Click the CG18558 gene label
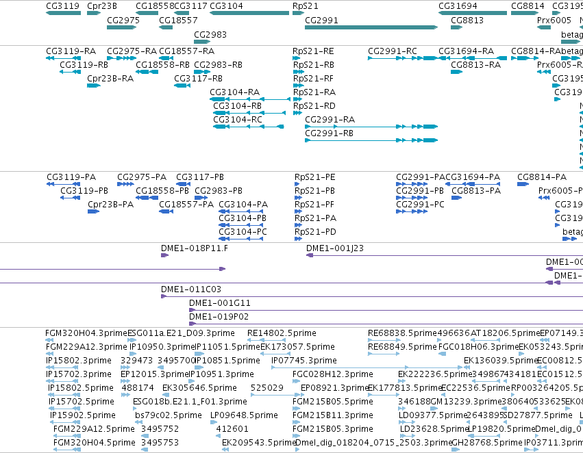583x453 pixels. pyautogui.click(x=155, y=6)
